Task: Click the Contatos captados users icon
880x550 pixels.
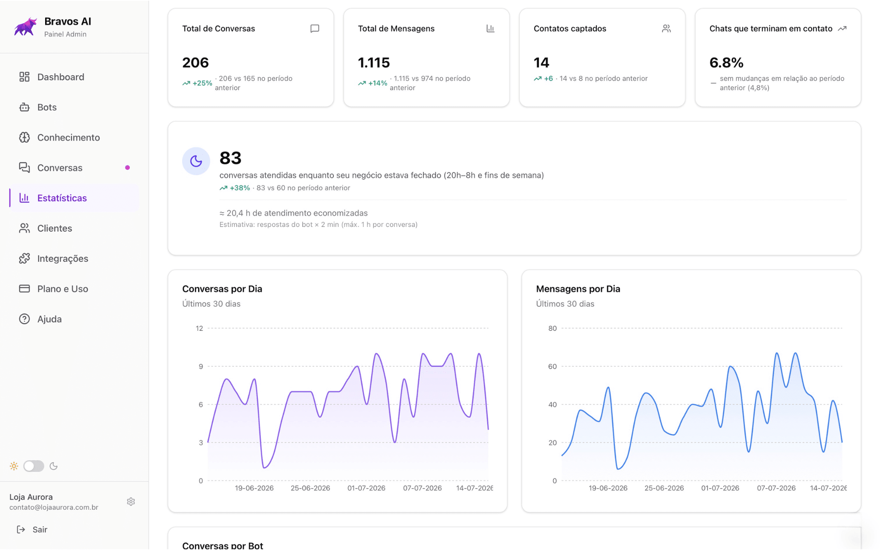Action: click(x=666, y=28)
